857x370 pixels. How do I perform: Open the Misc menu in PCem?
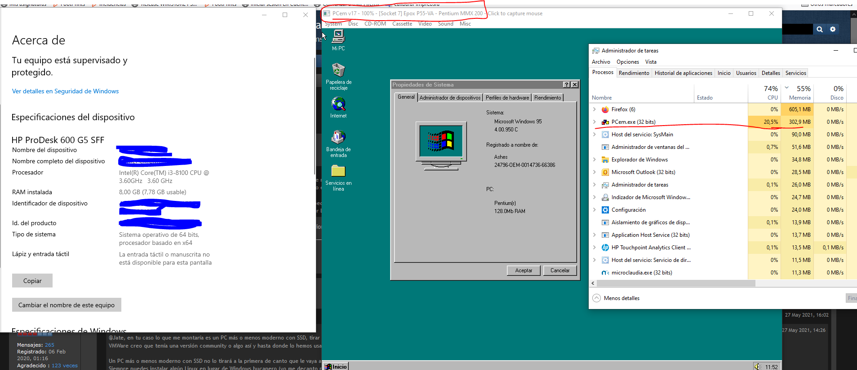(465, 24)
